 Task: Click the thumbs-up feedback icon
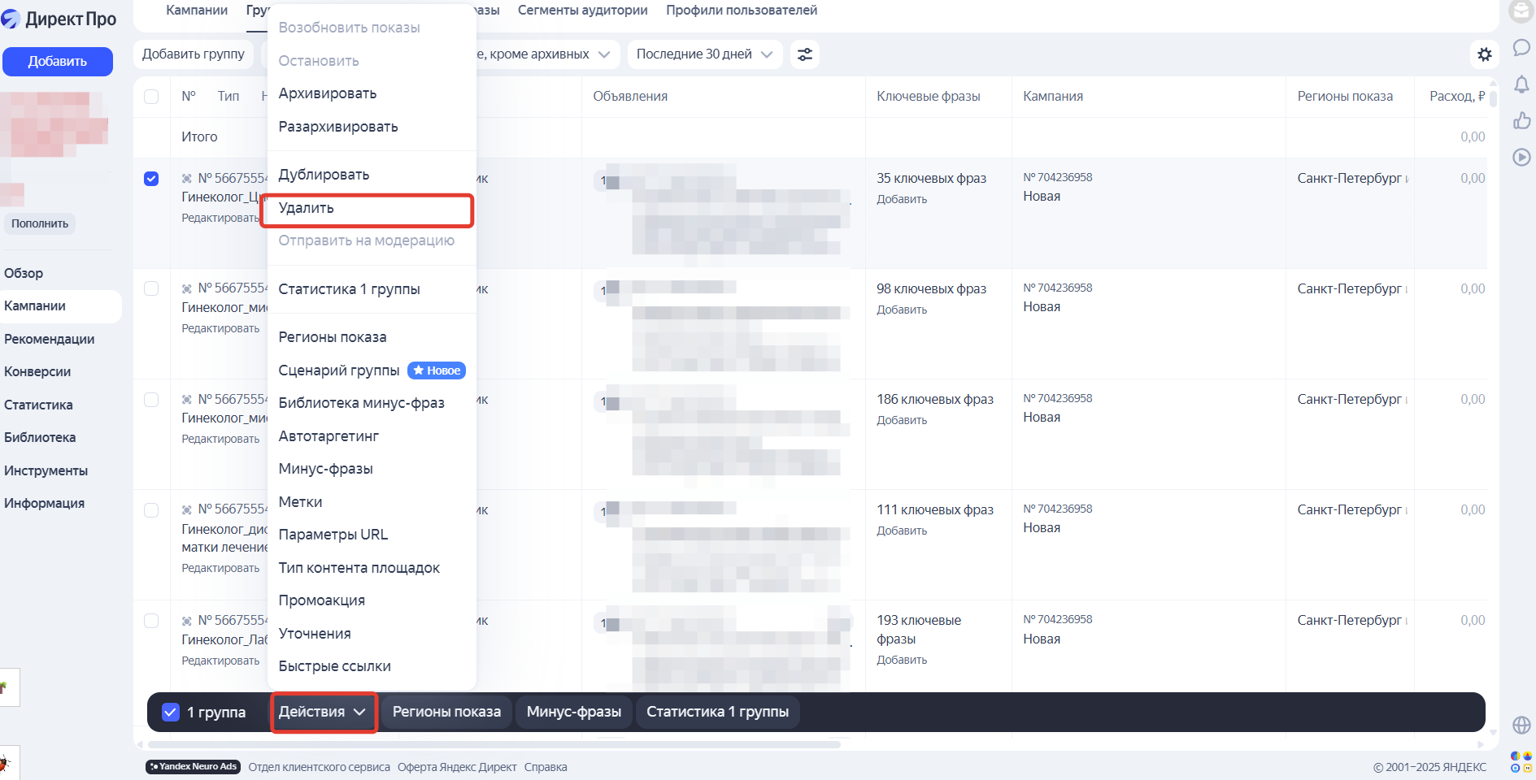point(1521,120)
